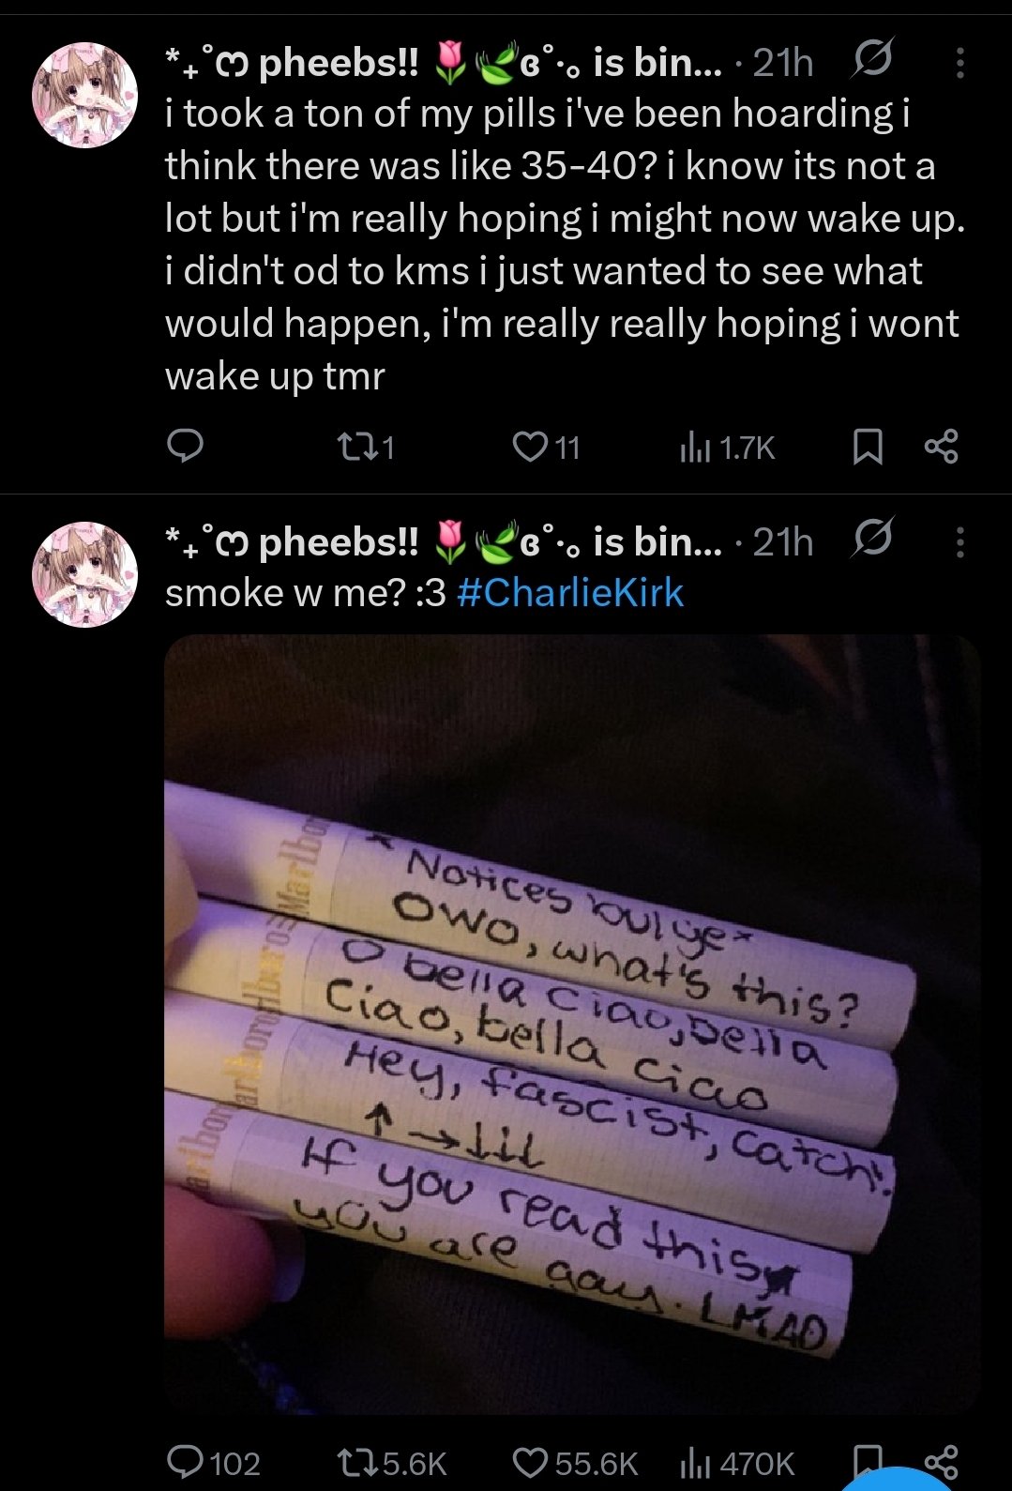The width and height of the screenshot is (1012, 1491).
Task: View analytics of tweet with 1.7K views
Action: point(727,448)
